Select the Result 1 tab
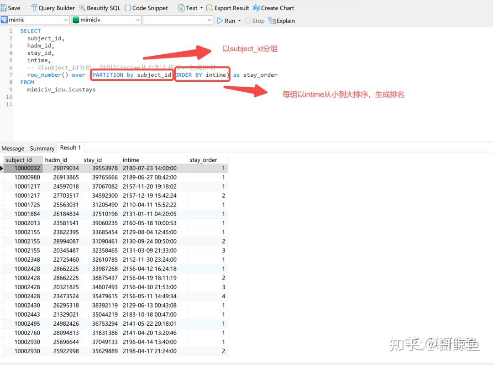 coord(70,148)
